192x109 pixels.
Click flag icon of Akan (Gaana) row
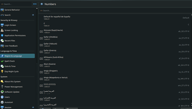(41, 65)
